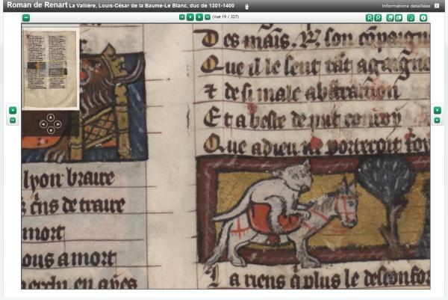Click the Roman de Renart title
Image resolution: width=448 pixels, height=300 pixels.
coord(37,5)
